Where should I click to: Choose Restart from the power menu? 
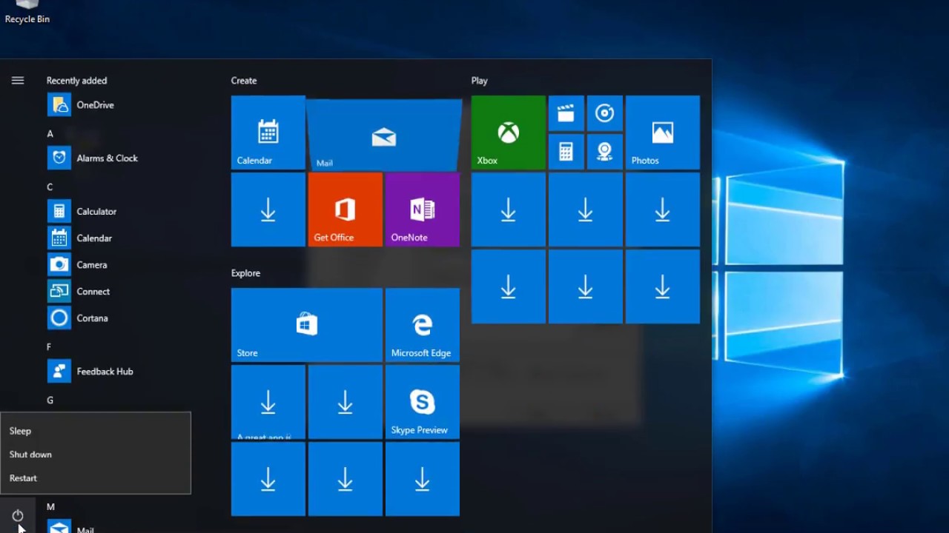96,478
